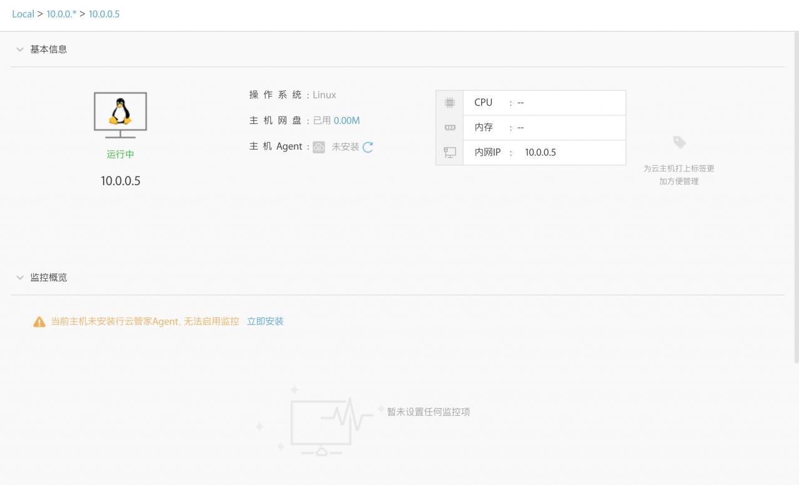Click the Agent cloud status icon

(319, 147)
